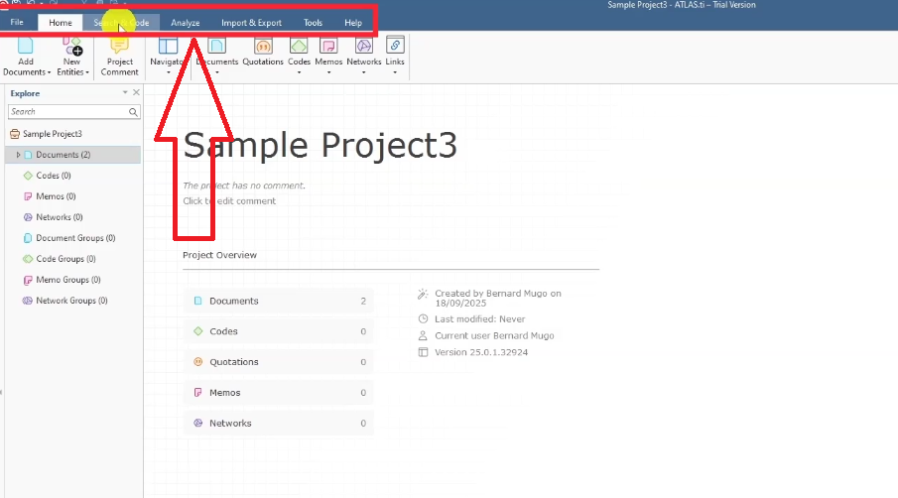Viewport: 898px width, 498px height.
Task: Open the Import & Export tab
Action: click(x=251, y=22)
